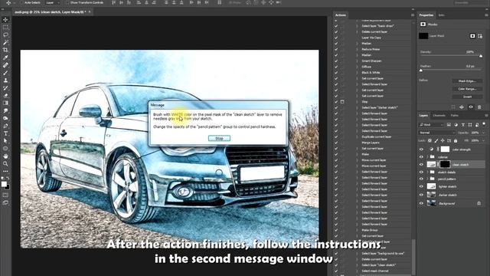Click the Density slider handle
This screenshot has height=276, width=490.
[481, 56]
